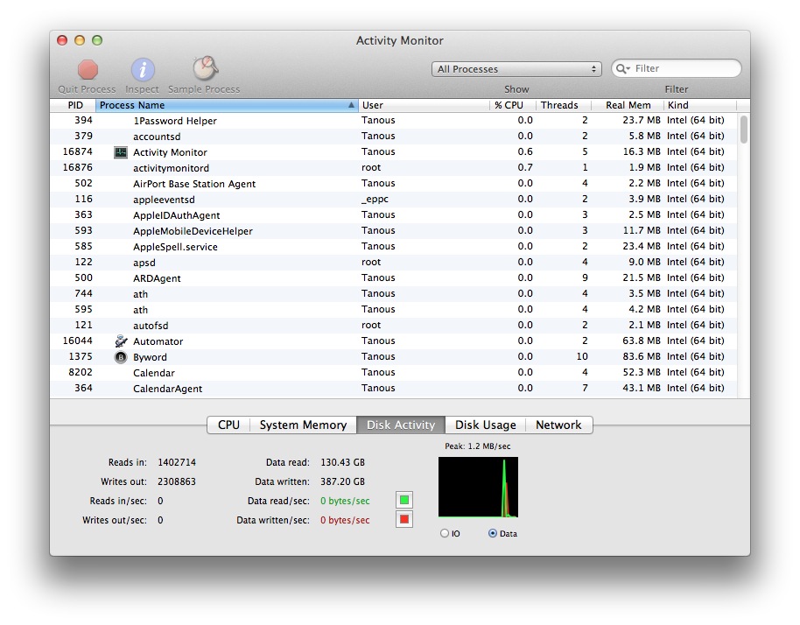Sort processes by the % CPU column
800x625 pixels.
point(510,104)
